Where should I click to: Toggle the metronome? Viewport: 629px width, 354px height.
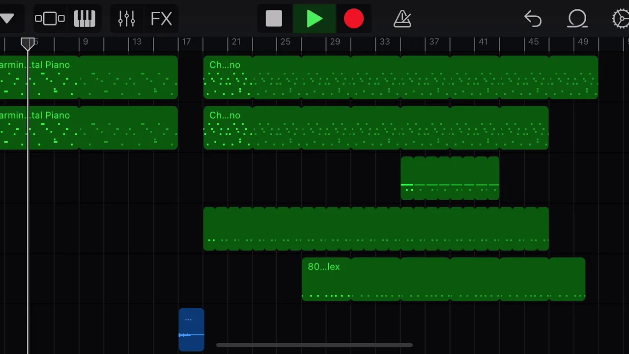pyautogui.click(x=402, y=19)
